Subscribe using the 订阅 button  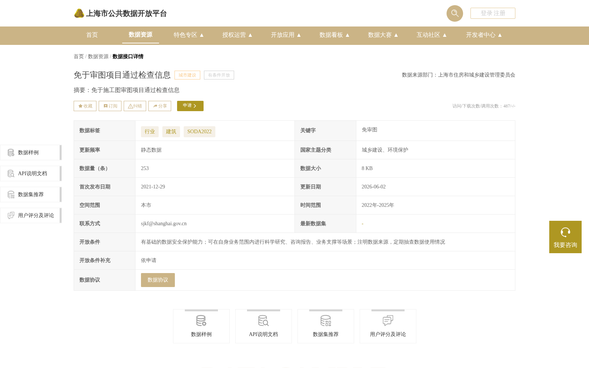coord(110,106)
